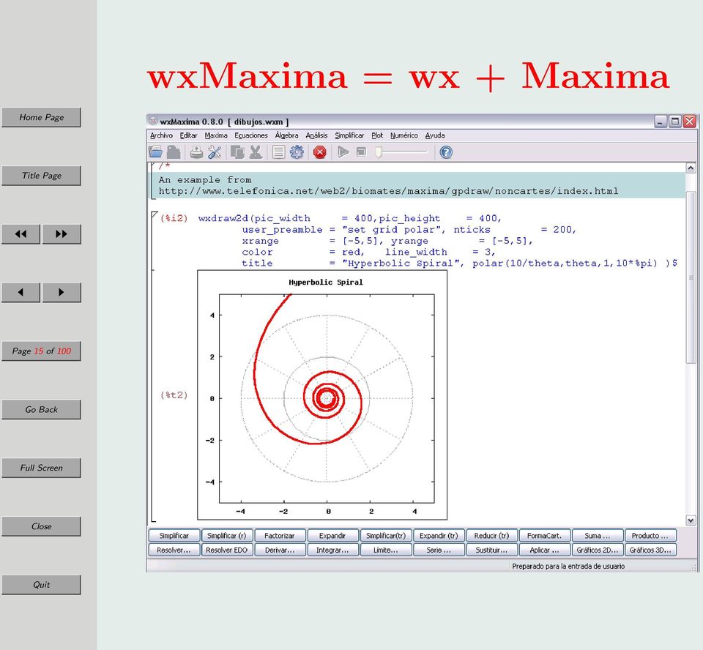Click wxMaxima title bar application icon
Screen dimensions: 703x650
tap(153, 121)
